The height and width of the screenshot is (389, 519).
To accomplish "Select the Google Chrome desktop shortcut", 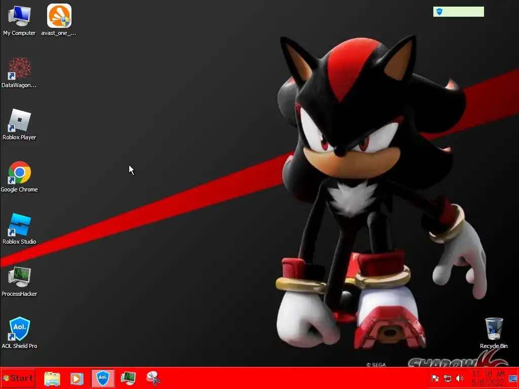I will pyautogui.click(x=19, y=177).
